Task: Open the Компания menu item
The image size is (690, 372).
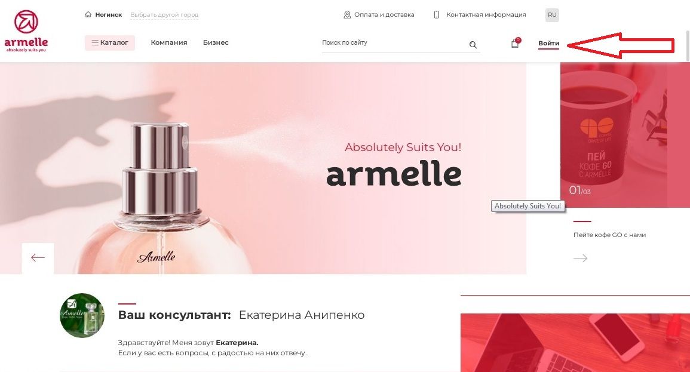Action: tap(169, 42)
